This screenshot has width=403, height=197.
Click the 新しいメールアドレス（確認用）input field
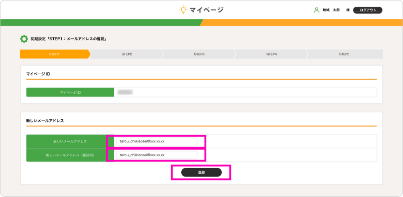coord(156,155)
